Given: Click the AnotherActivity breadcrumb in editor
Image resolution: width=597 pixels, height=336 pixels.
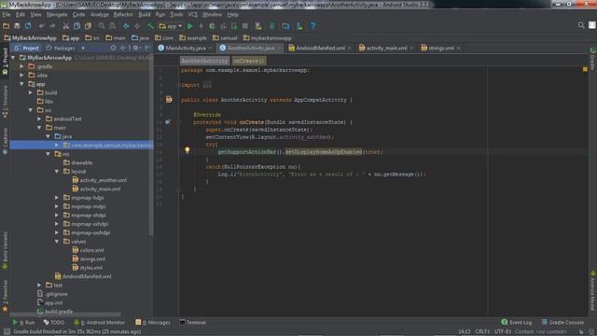Looking at the screenshot, I should (x=204, y=61).
